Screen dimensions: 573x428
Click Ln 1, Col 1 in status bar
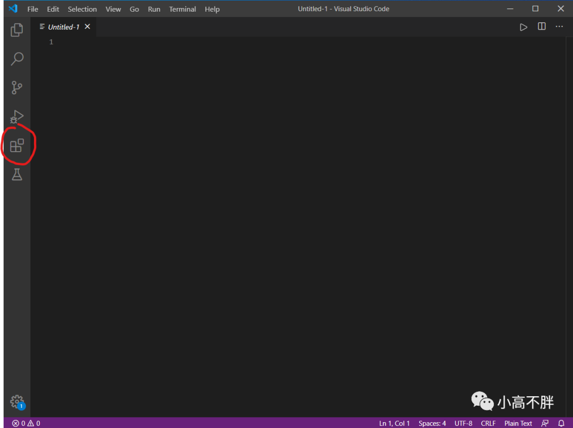pos(394,423)
